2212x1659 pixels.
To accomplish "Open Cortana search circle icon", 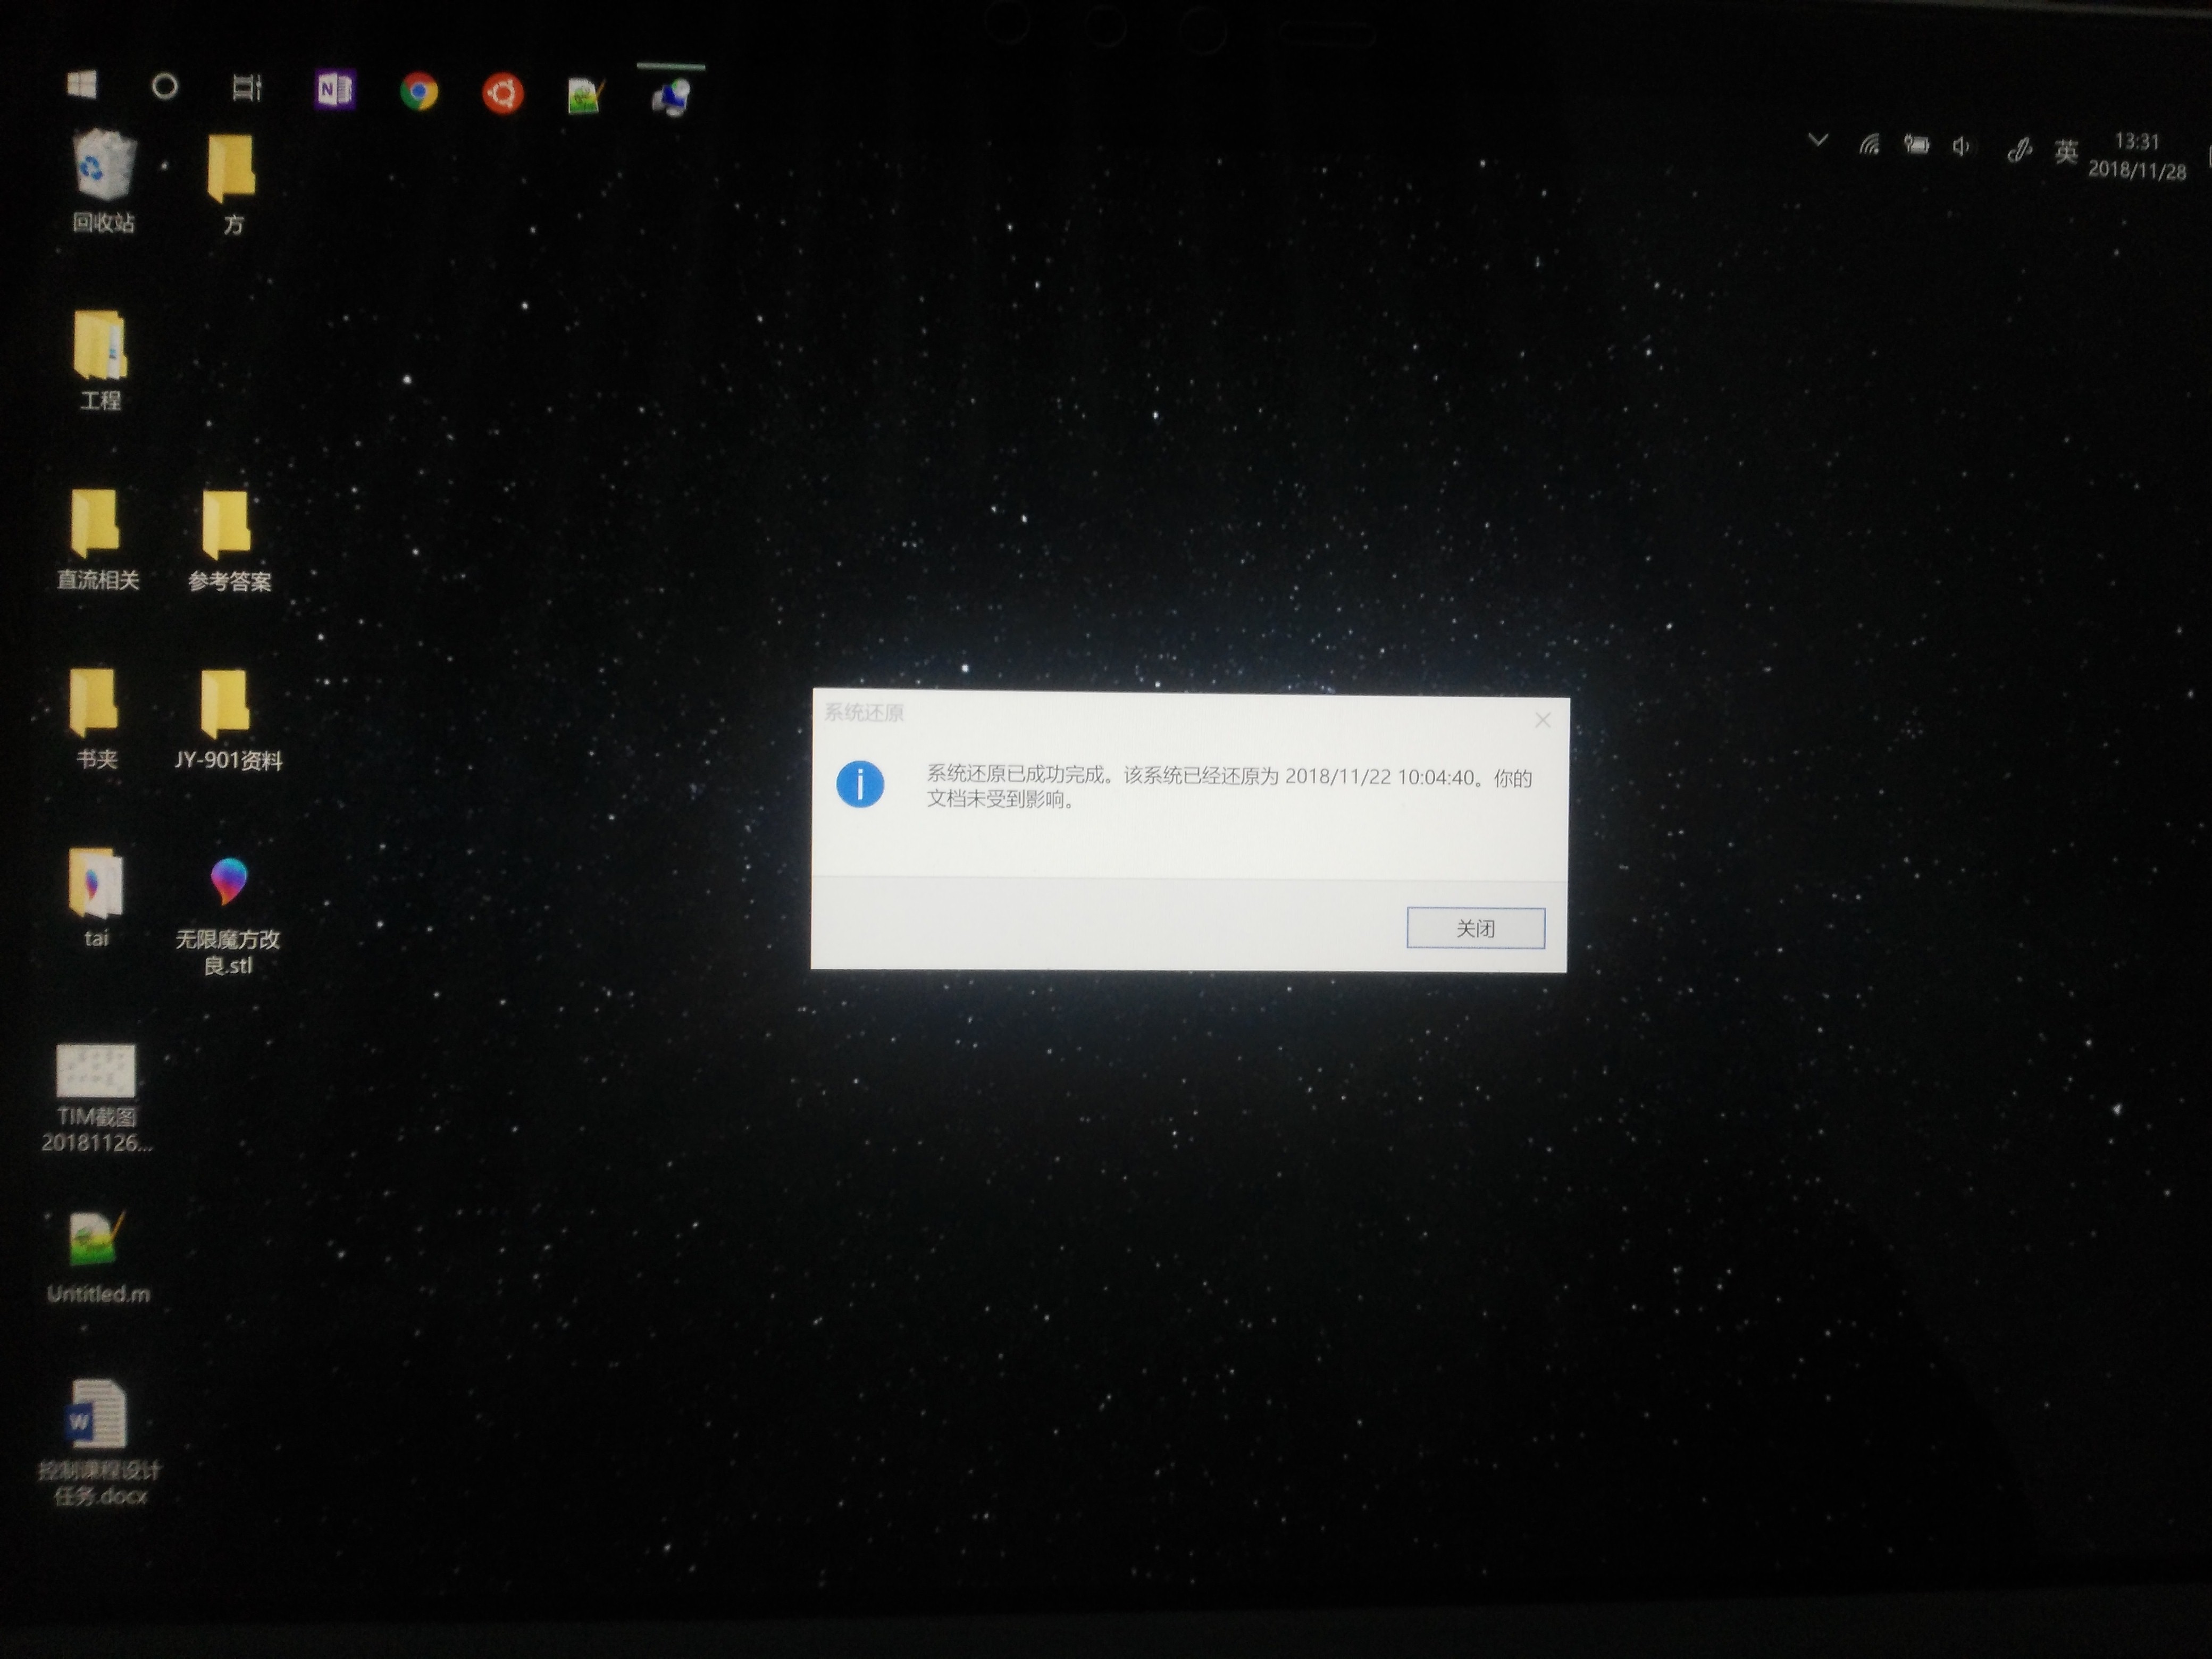I will 165,87.
